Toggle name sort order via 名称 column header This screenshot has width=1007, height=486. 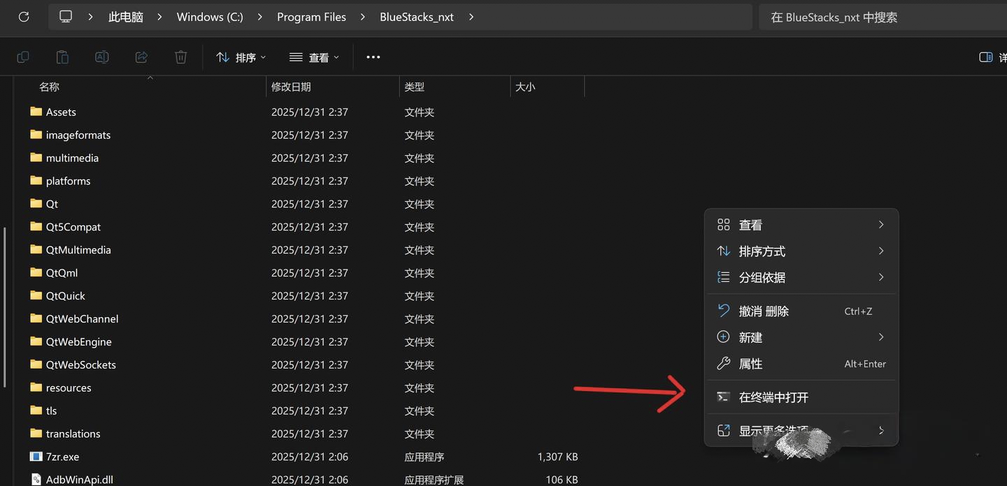[49, 86]
